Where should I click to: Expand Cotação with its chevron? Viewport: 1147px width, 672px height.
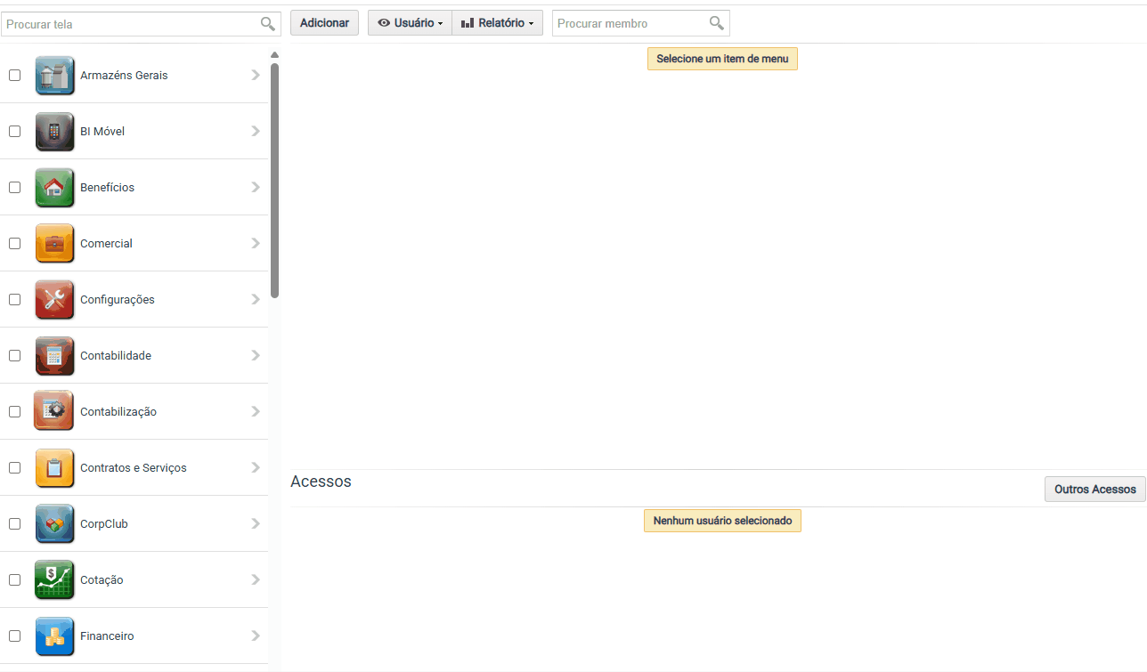coord(256,580)
